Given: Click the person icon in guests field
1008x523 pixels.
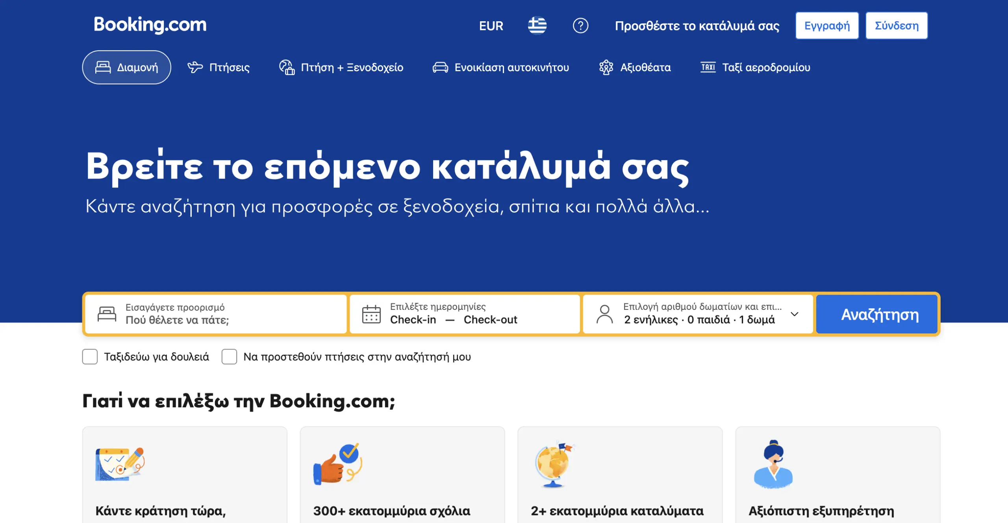Looking at the screenshot, I should tap(605, 314).
